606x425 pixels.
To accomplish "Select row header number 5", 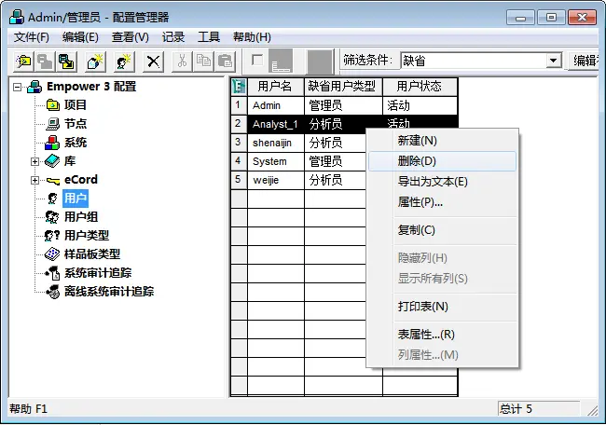I will pos(239,180).
